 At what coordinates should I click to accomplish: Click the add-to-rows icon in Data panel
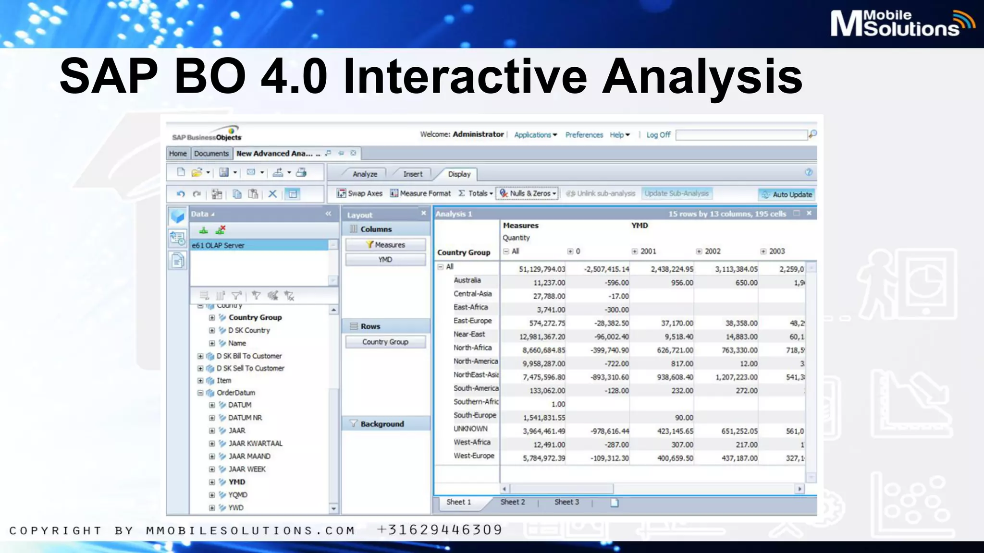pos(204,295)
